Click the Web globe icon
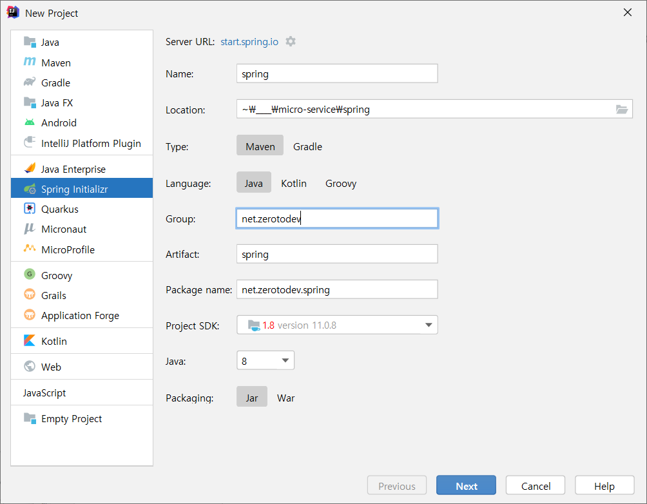Viewport: 647px width, 504px height. click(30, 366)
